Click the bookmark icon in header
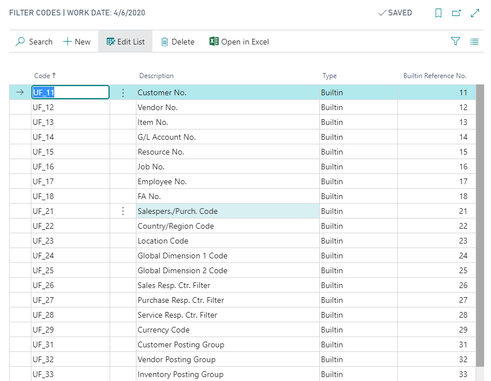 point(438,13)
